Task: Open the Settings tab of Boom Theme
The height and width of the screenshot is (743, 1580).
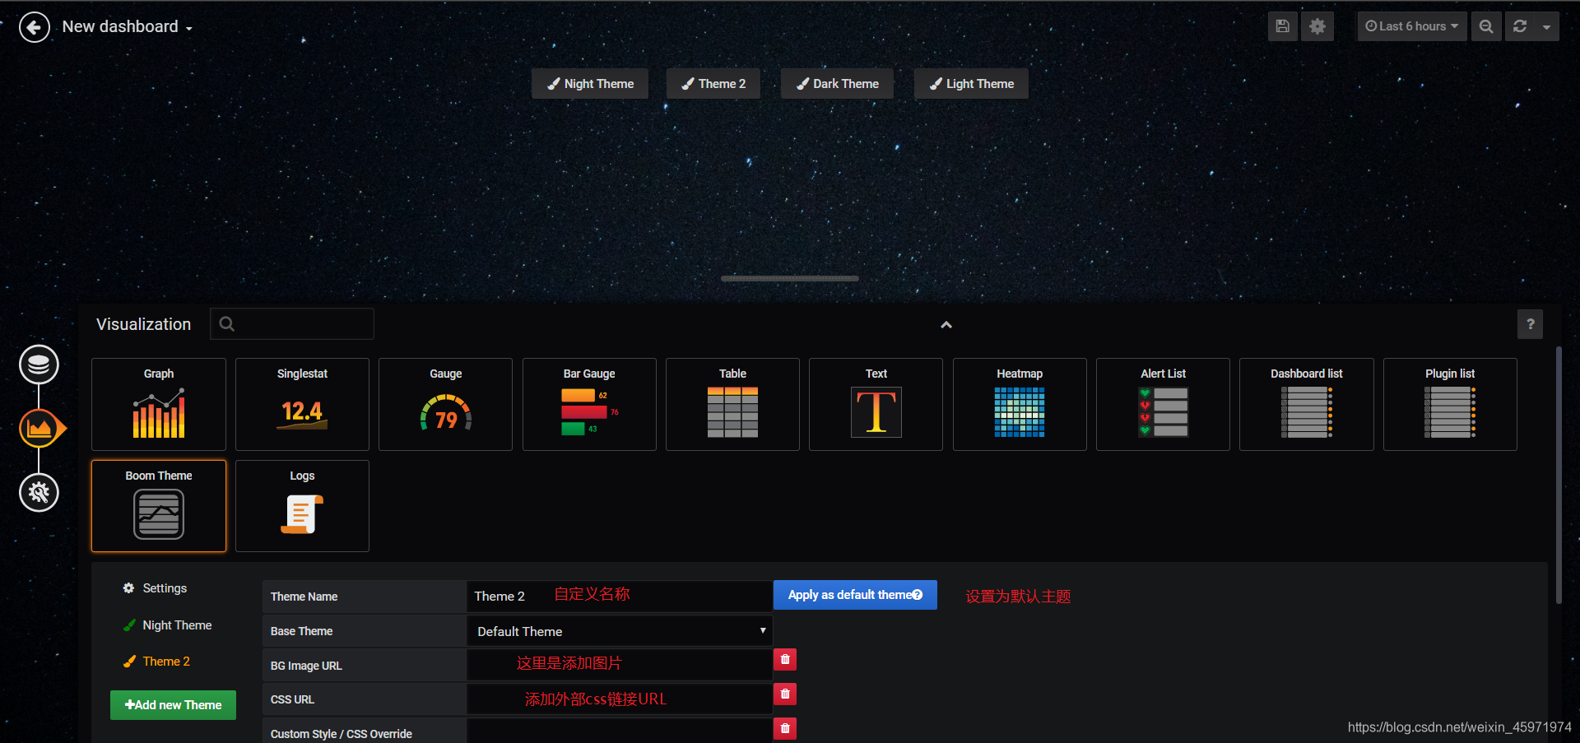Action: click(x=155, y=587)
